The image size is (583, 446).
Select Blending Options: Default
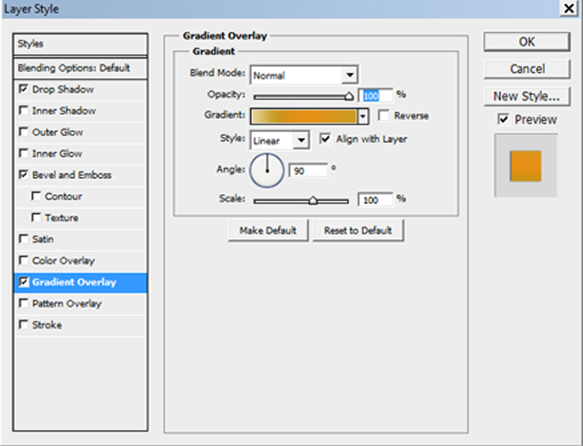[x=80, y=68]
